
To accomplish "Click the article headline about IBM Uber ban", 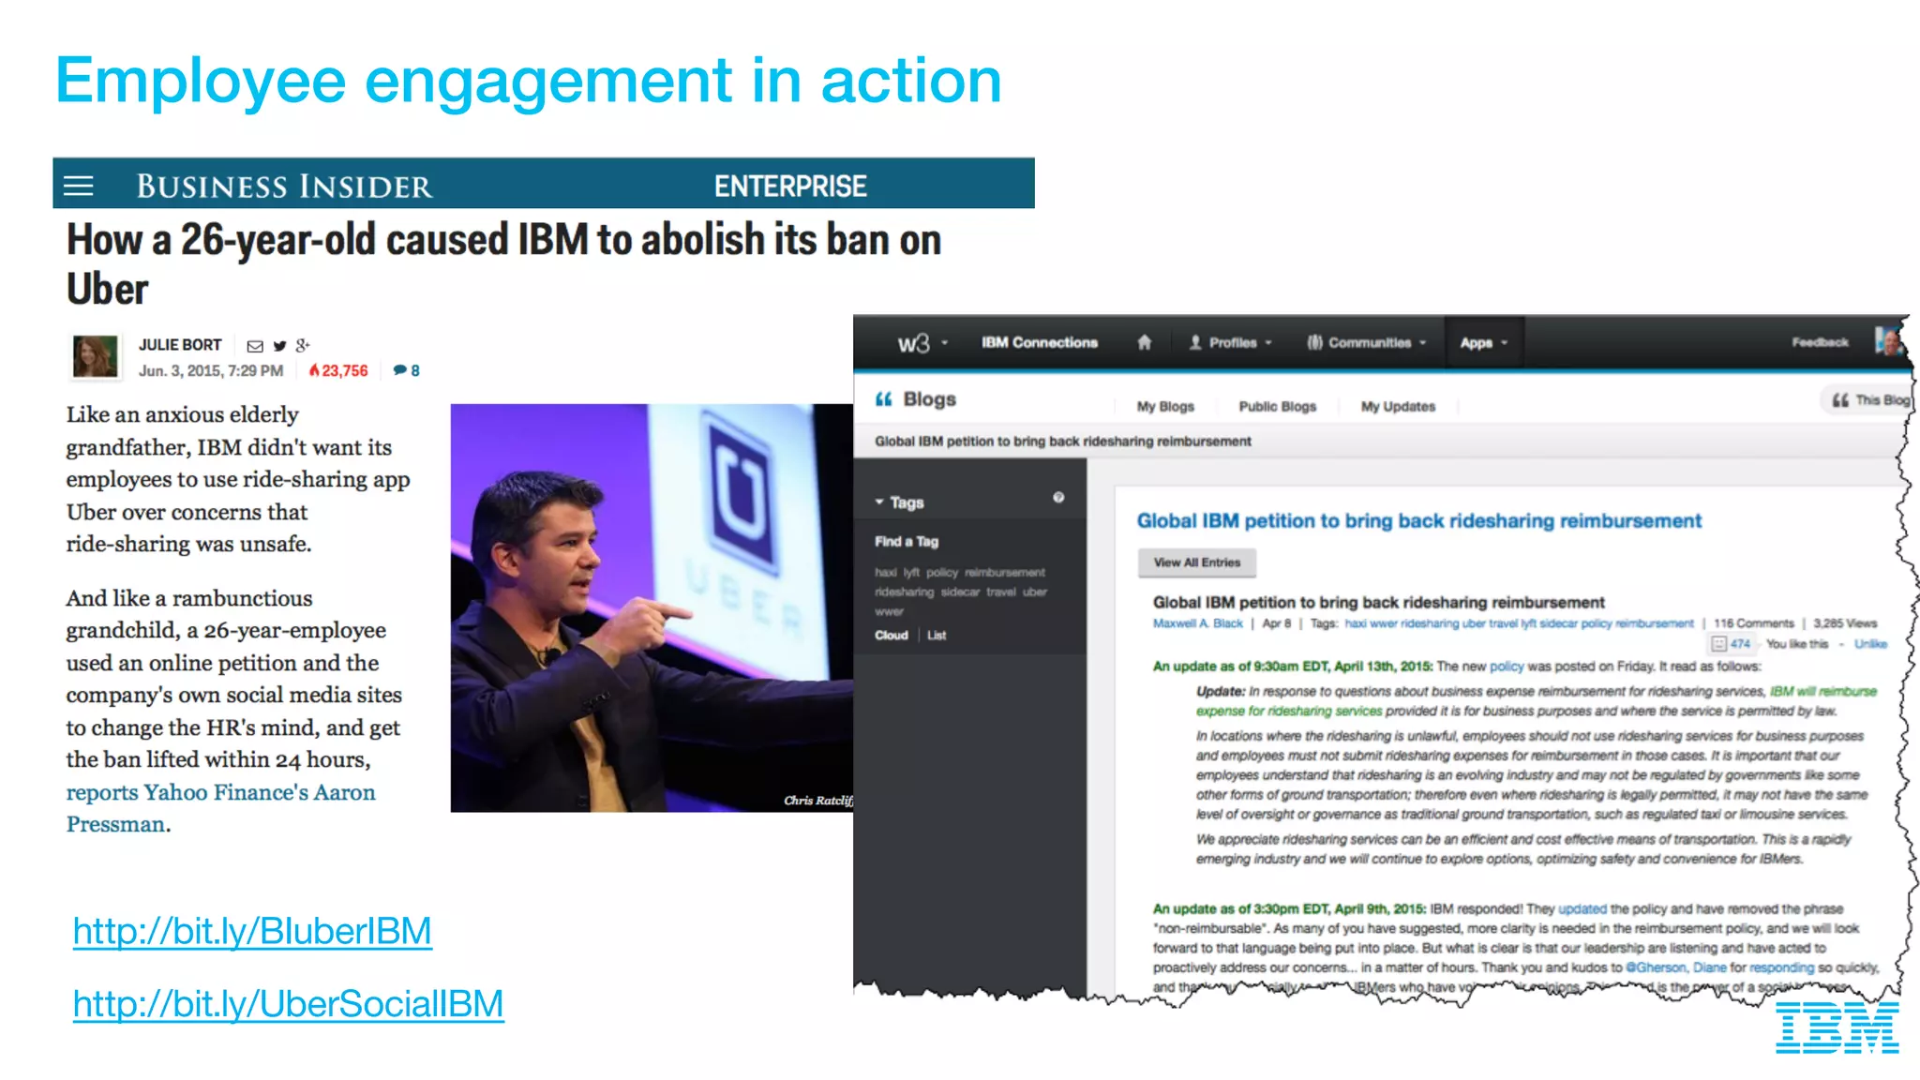I will pyautogui.click(x=503, y=264).
